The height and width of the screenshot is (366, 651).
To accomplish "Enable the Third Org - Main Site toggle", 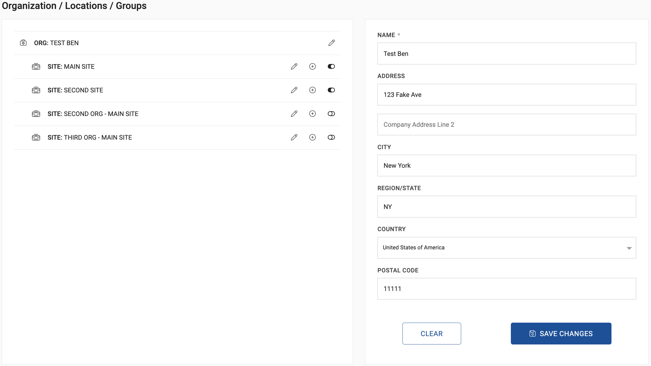I will (x=331, y=137).
